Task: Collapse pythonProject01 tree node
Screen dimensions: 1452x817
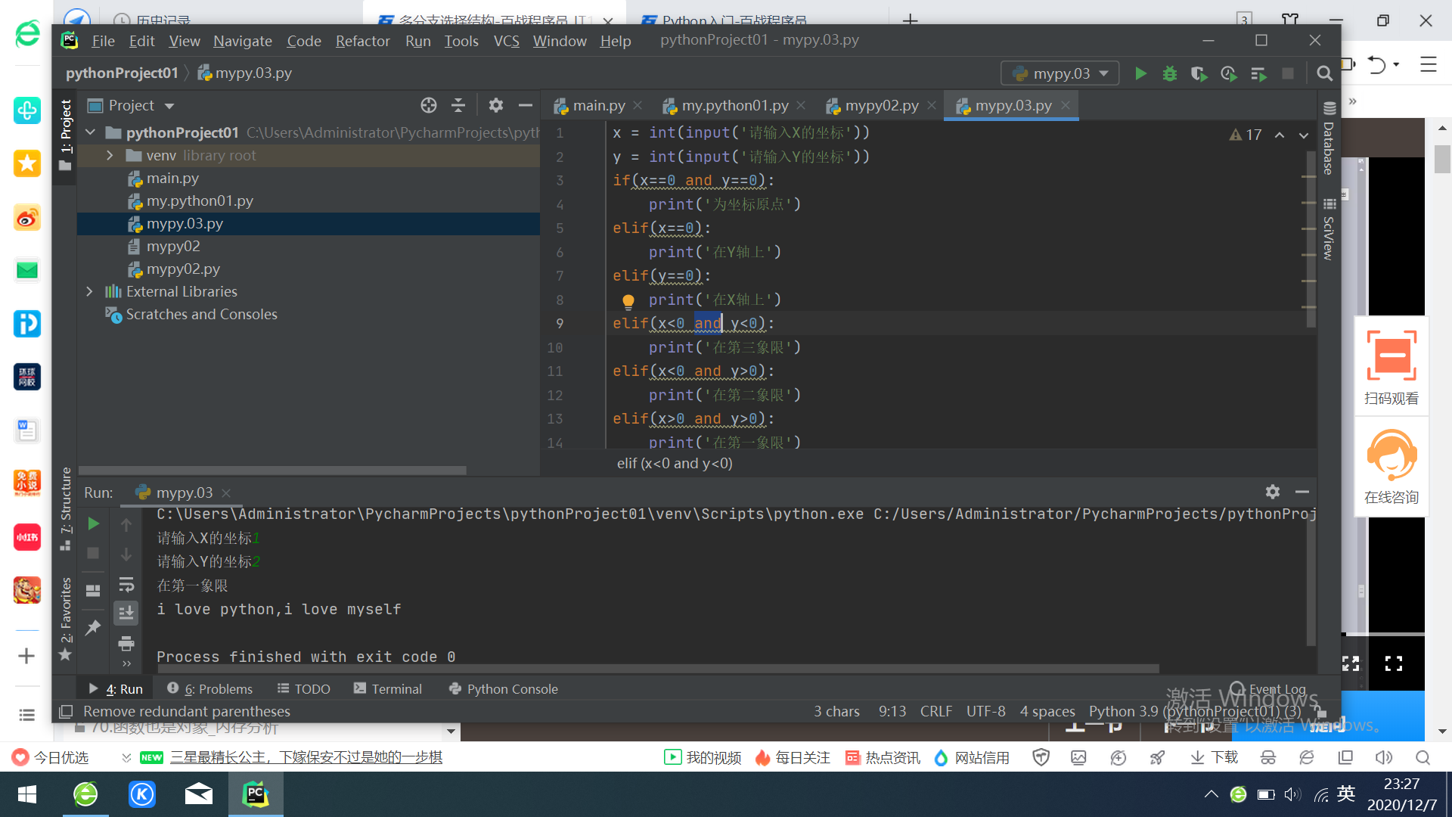Action: click(91, 132)
